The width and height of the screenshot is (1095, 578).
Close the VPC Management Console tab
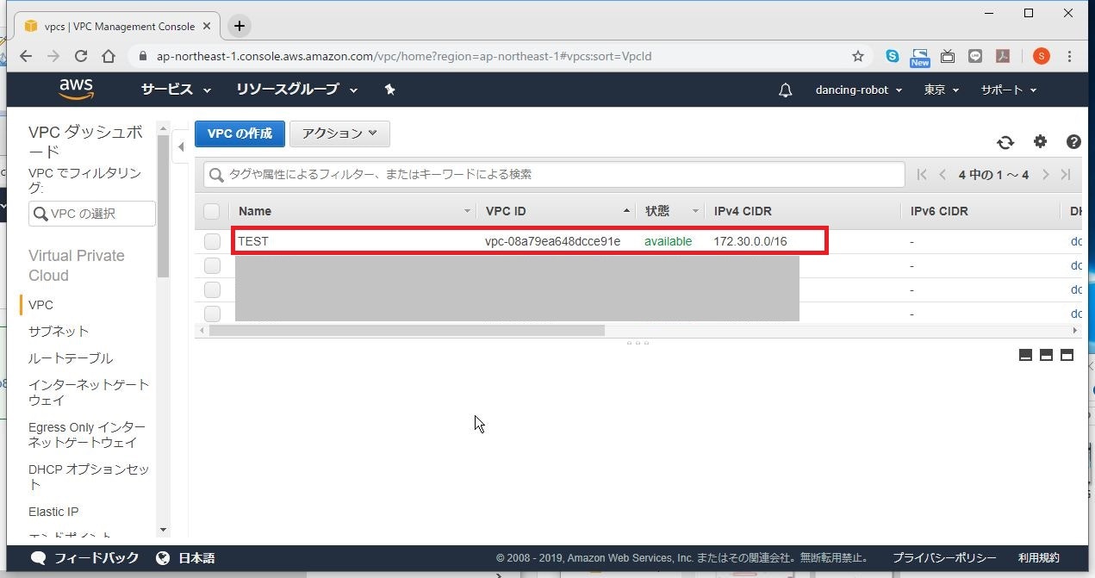(x=206, y=26)
